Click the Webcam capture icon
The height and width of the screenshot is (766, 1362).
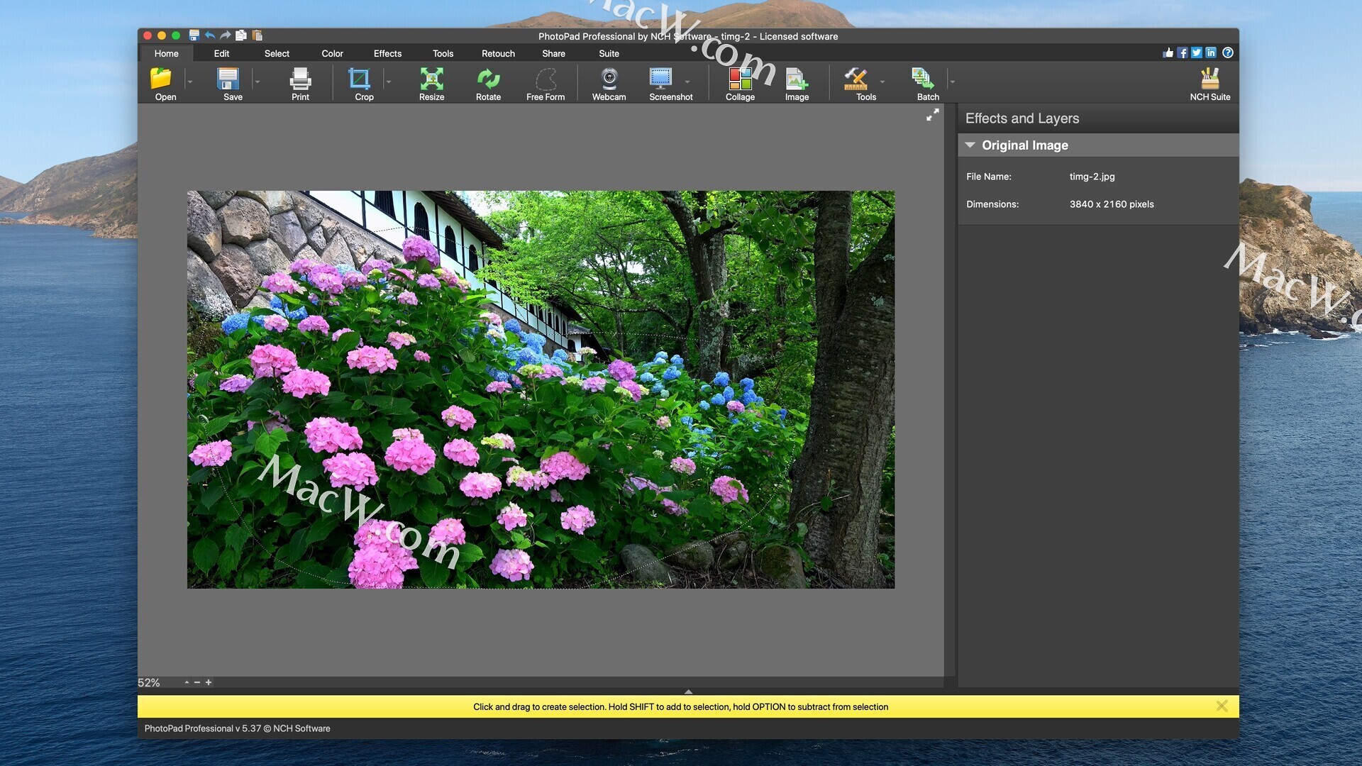click(609, 79)
